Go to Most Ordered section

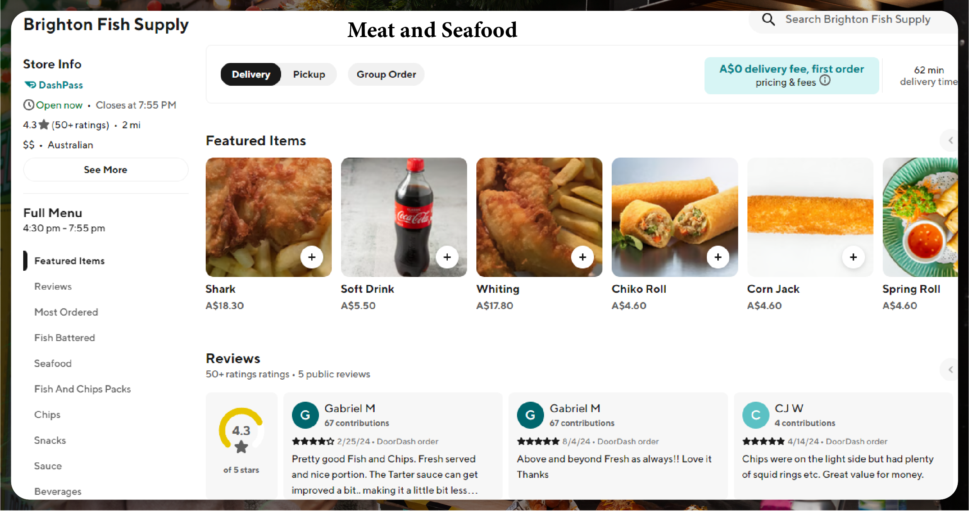point(66,312)
